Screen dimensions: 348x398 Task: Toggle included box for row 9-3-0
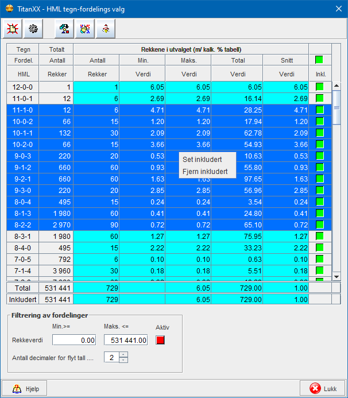coord(320,190)
